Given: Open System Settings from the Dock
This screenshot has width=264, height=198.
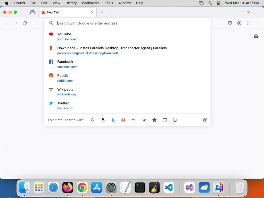Looking at the screenshot, I should click(111, 187).
